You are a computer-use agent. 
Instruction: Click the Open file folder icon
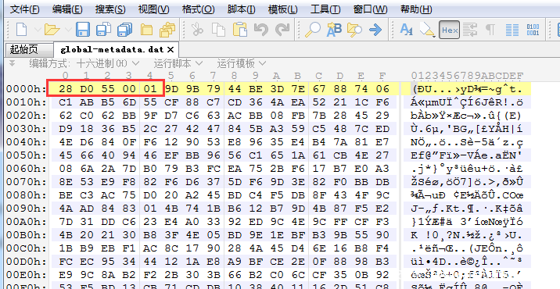pyautogui.click(x=52, y=30)
